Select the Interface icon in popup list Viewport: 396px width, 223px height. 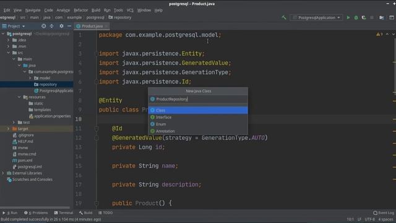tap(153, 117)
